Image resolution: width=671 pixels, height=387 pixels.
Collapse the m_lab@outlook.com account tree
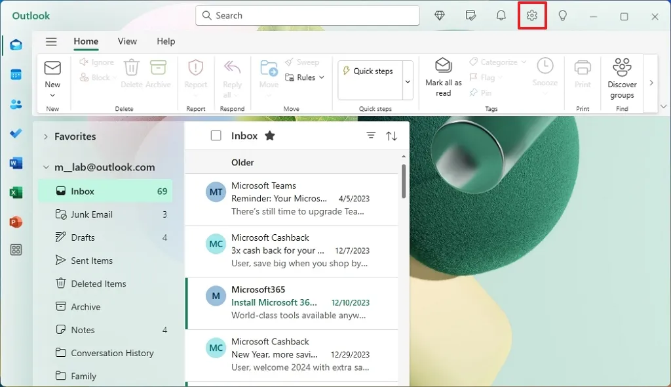46,167
